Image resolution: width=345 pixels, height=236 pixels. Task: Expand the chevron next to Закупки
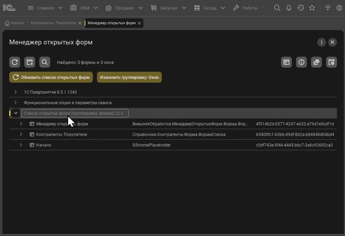(184, 8)
